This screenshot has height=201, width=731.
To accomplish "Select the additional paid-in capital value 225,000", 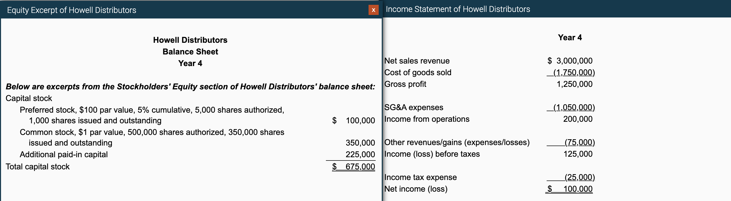I will 360,155.
